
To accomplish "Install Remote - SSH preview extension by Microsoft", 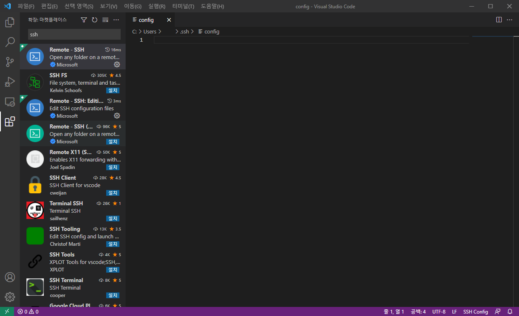I will [x=113, y=142].
